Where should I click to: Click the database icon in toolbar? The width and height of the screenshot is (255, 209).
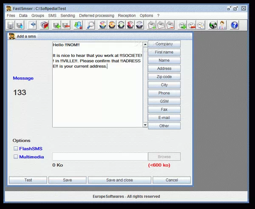click(x=11, y=25)
